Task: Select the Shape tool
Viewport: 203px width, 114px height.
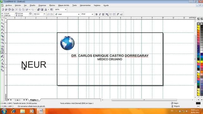Action: pos(2,23)
